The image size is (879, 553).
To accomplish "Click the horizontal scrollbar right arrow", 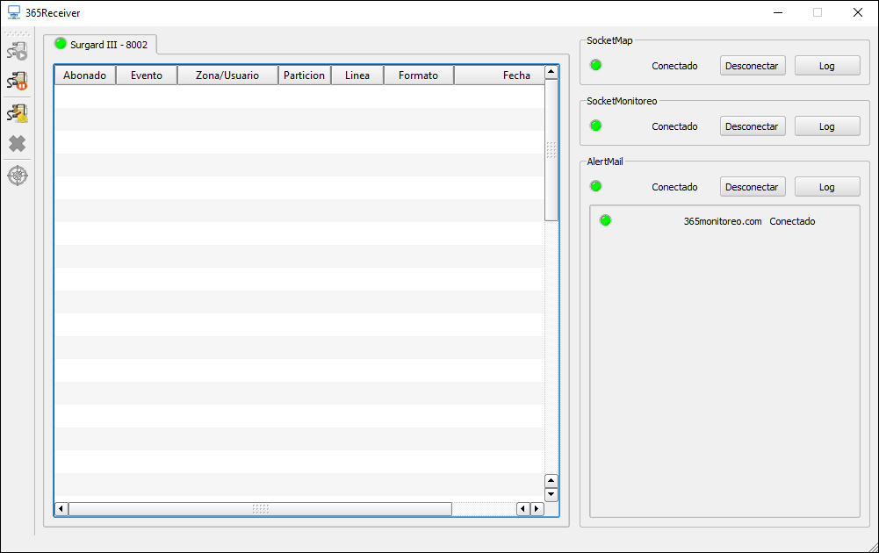I will pos(537,509).
